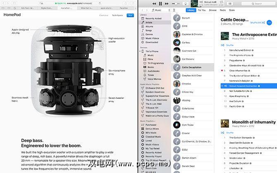This screenshot has height=173, width=277.
Task: Open Tech Specs link in Safari
Action: 117,15
